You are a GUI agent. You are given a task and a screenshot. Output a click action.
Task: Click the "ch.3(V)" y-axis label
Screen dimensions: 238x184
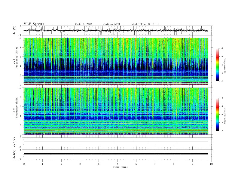click(x=14, y=142)
